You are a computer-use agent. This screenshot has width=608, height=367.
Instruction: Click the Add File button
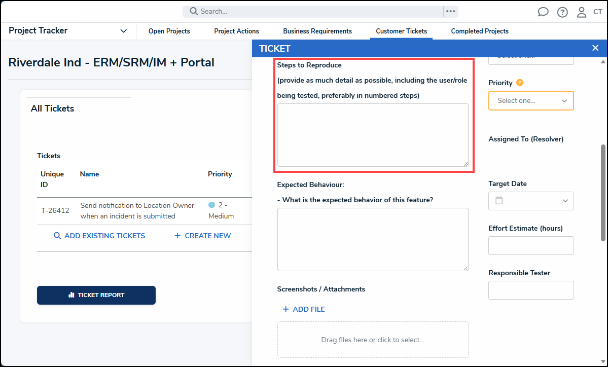pos(304,309)
